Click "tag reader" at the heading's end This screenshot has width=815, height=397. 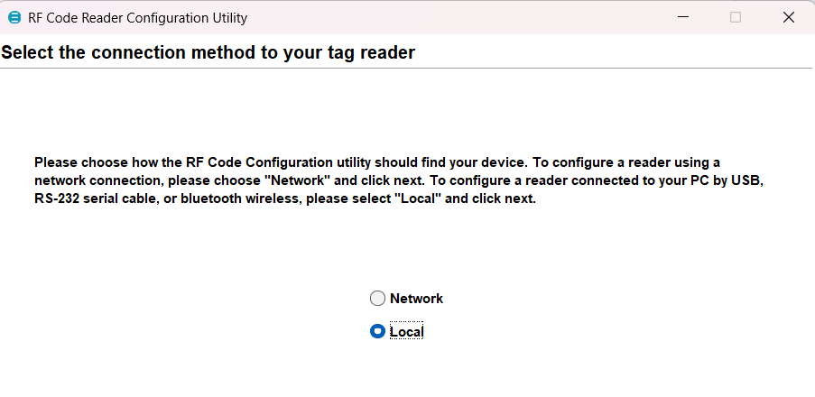click(x=377, y=52)
